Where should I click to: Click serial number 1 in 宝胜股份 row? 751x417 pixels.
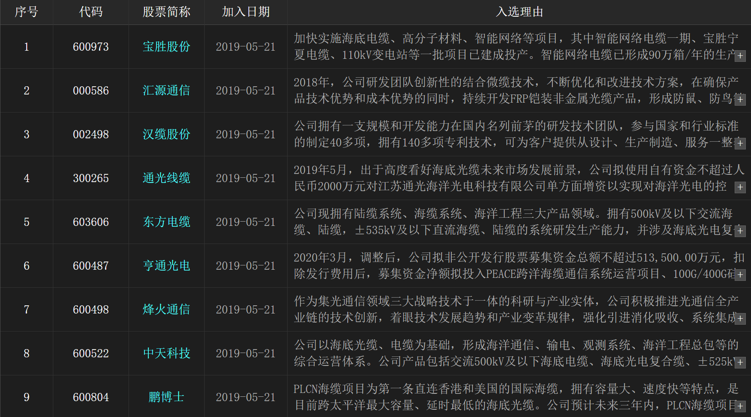point(27,47)
